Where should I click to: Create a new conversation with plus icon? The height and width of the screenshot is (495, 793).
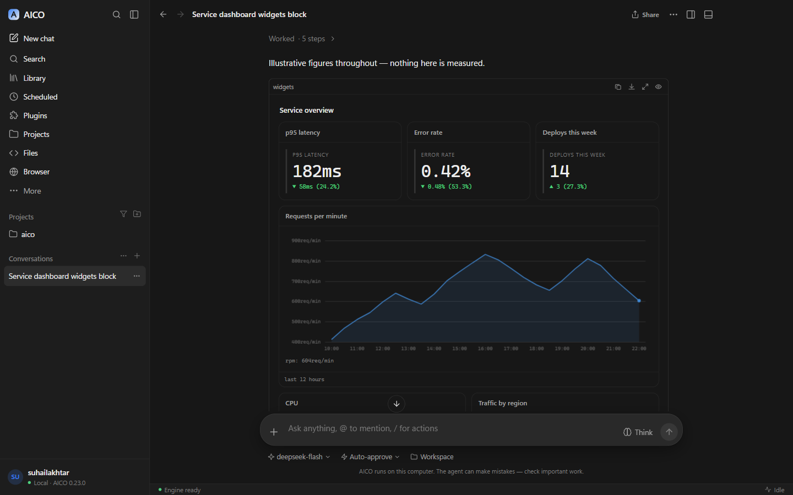pos(137,256)
